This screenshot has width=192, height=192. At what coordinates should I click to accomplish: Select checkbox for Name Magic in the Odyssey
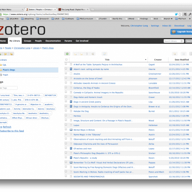(66, 134)
